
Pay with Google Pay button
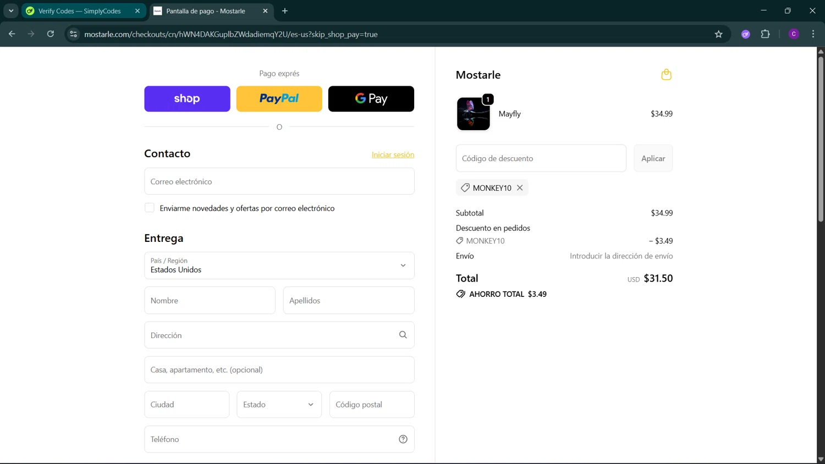tap(371, 99)
